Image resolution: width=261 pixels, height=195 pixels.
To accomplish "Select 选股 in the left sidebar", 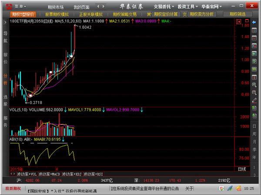I will pyautogui.click(x=6, y=101).
